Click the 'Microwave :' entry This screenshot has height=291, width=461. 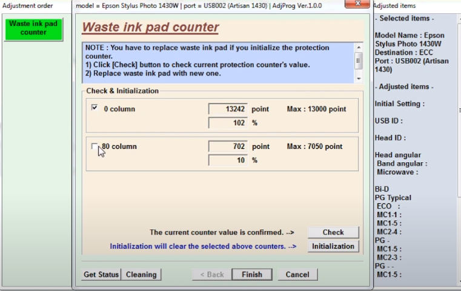tap(397, 172)
